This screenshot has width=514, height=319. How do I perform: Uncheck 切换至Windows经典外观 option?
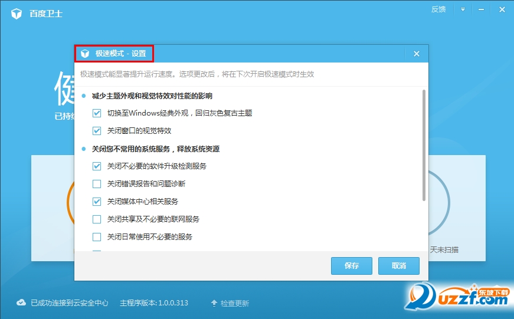97,113
